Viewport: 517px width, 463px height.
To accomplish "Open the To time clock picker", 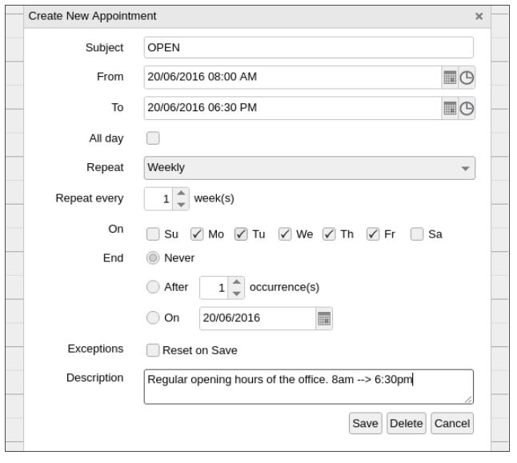I will click(466, 109).
